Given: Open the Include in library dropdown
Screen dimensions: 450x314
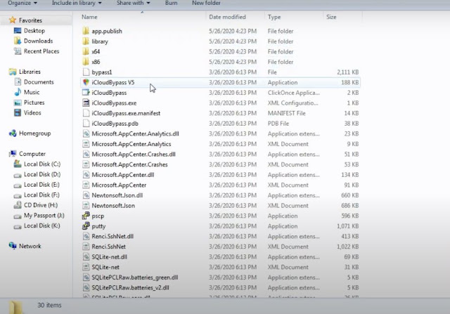Looking at the screenshot, I should [x=77, y=3].
